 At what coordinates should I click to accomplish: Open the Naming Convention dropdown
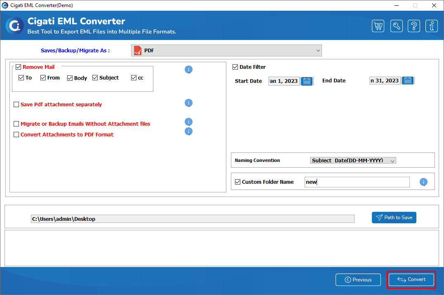353,161
